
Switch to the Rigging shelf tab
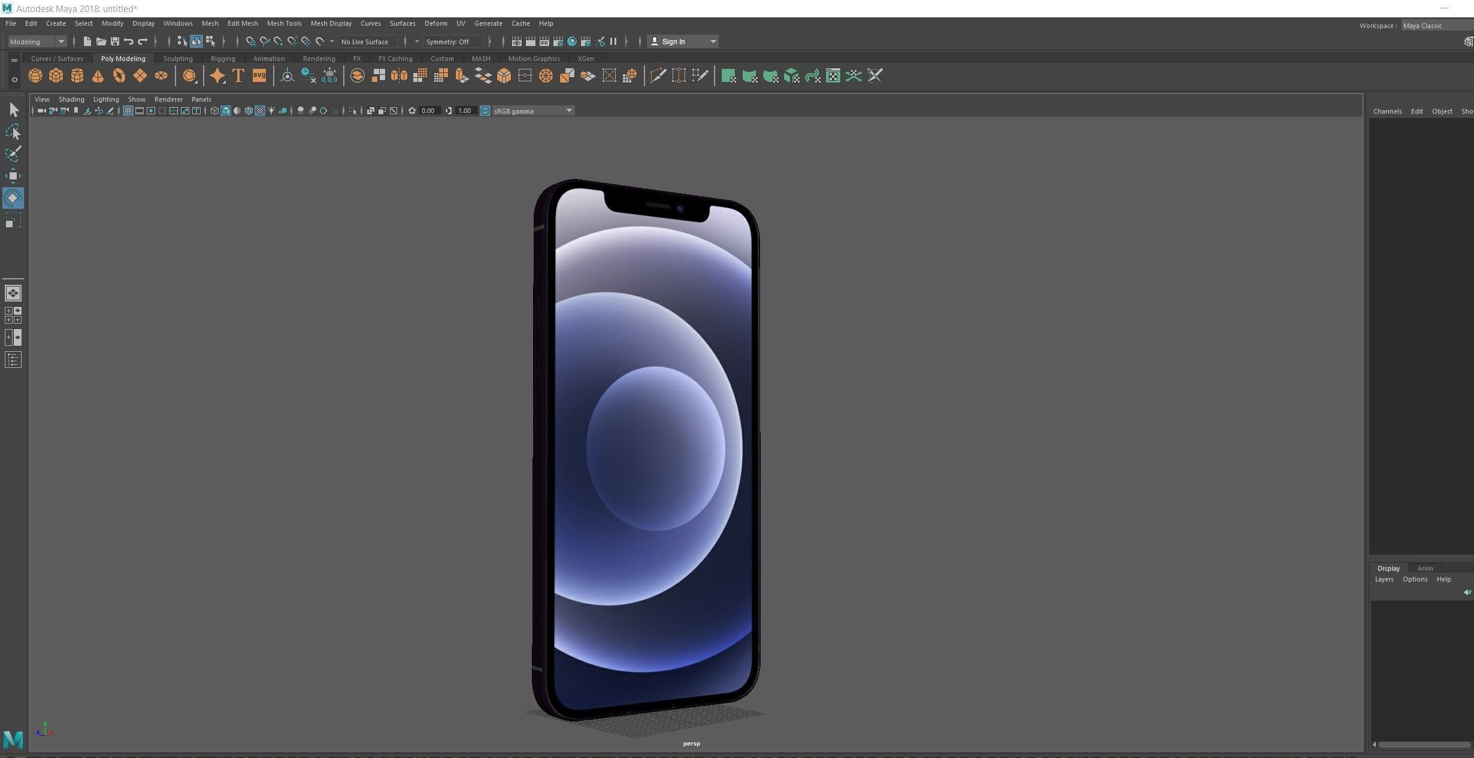coord(223,59)
